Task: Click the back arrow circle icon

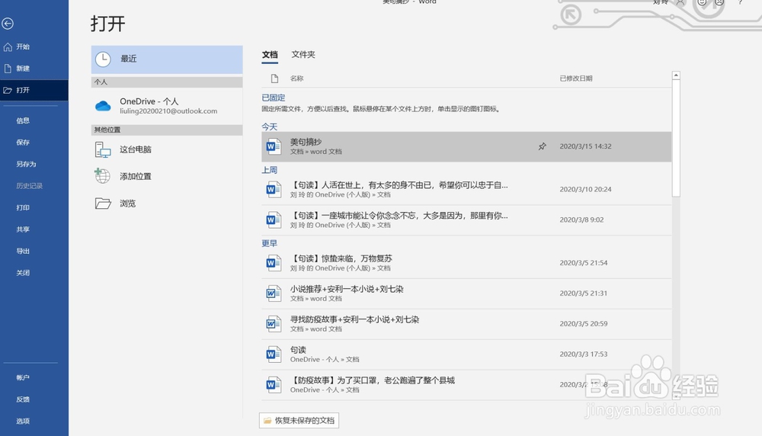Action: coord(8,24)
